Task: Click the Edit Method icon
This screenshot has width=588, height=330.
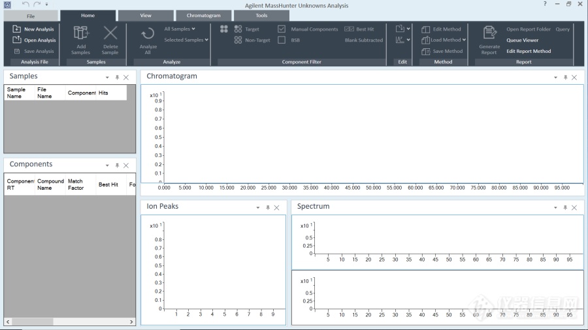Action: click(425, 29)
